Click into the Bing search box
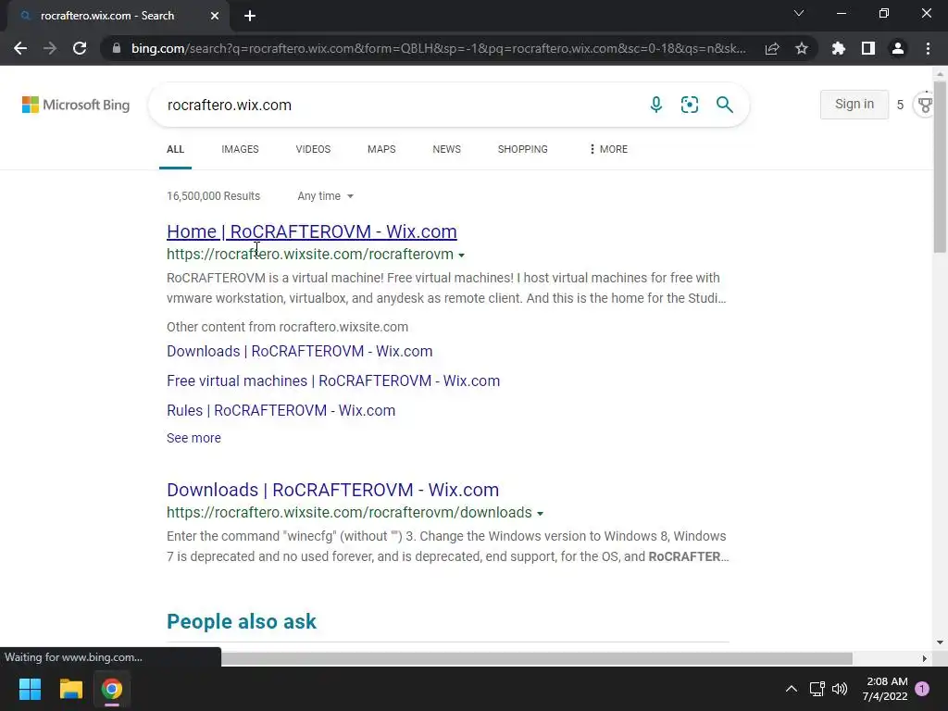This screenshot has width=948, height=711. [x=399, y=105]
